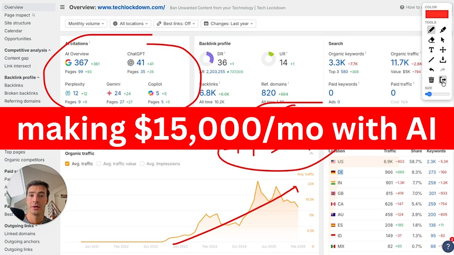Image resolution: width=454 pixels, height=255 pixels.
Task: Enable the Avg. traffic value checkbox
Action: point(99,164)
